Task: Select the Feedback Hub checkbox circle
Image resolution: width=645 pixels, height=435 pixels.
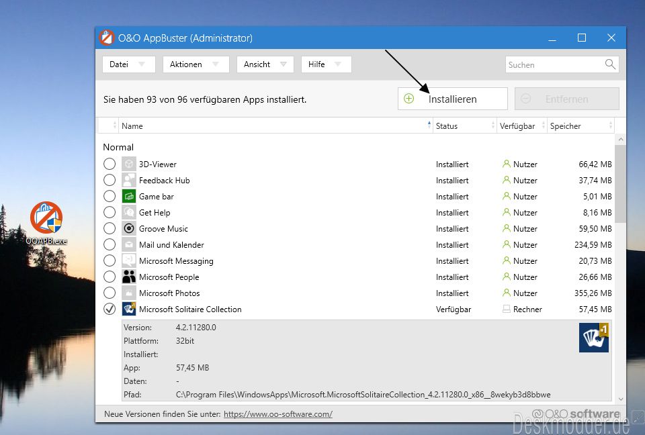Action: point(110,180)
